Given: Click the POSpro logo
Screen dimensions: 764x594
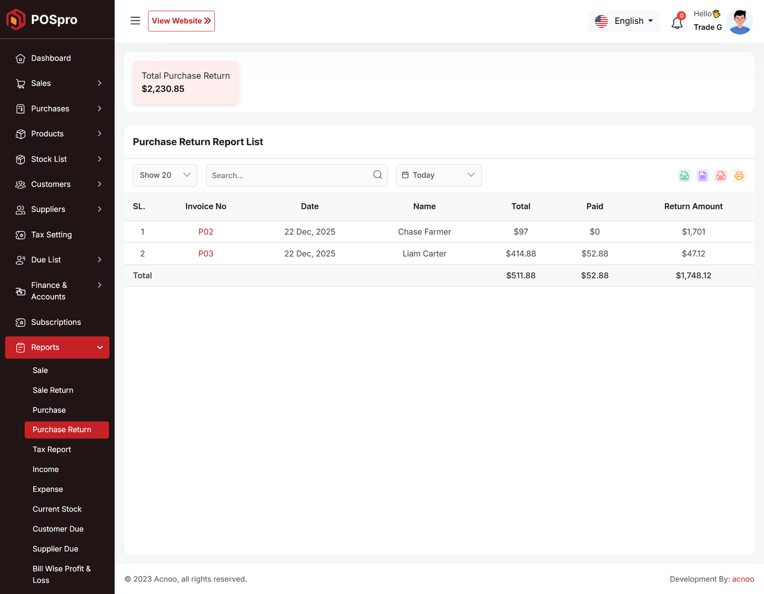Looking at the screenshot, I should (42, 20).
